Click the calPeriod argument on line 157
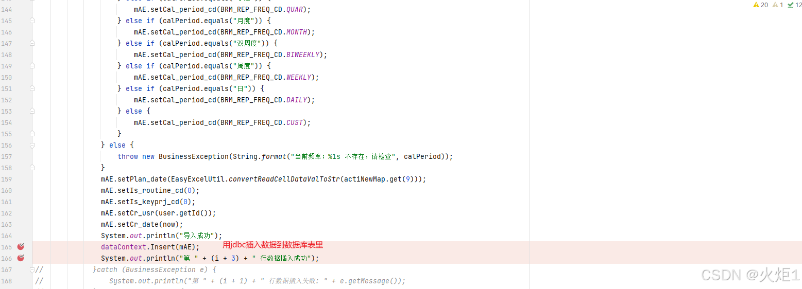Image resolution: width=802 pixels, height=289 pixels. (422, 156)
